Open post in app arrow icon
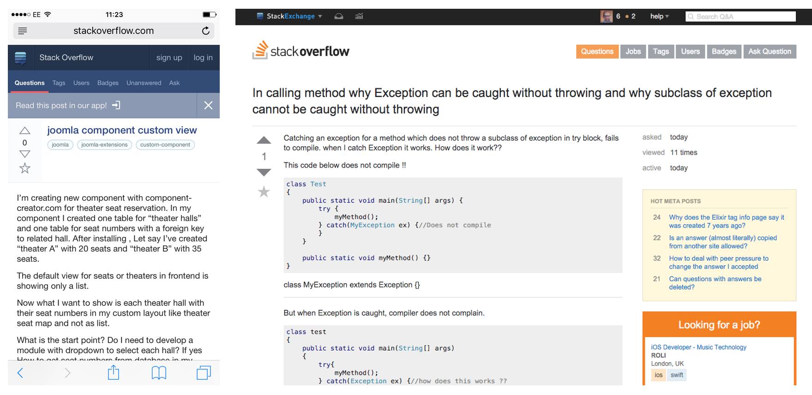 tap(116, 105)
